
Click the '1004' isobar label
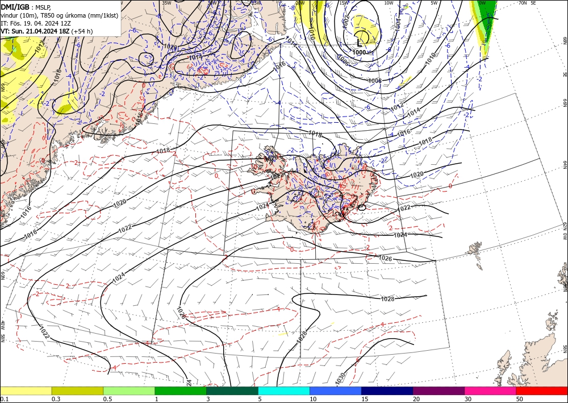[x=398, y=24]
